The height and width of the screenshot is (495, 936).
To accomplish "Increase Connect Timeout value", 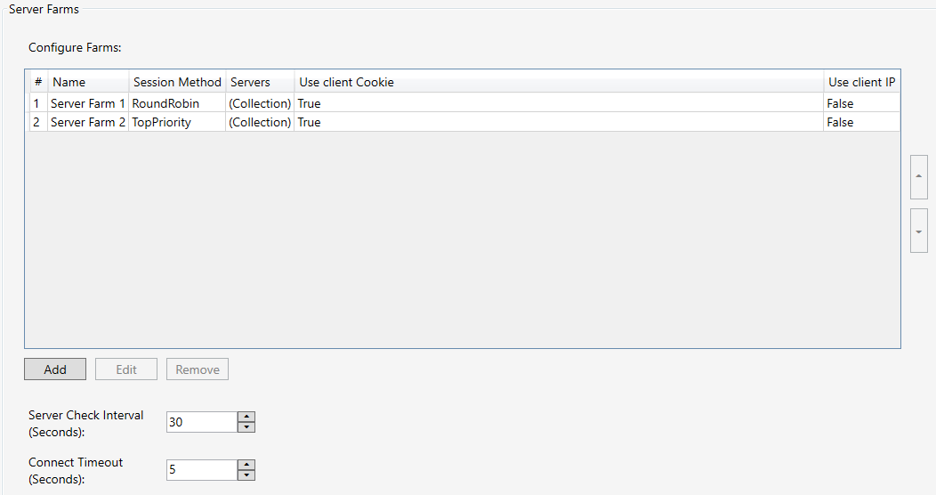I will tap(246, 465).
